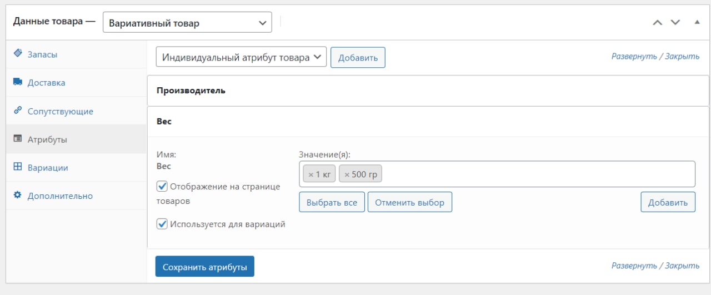Open the Вариации tab

[76, 168]
